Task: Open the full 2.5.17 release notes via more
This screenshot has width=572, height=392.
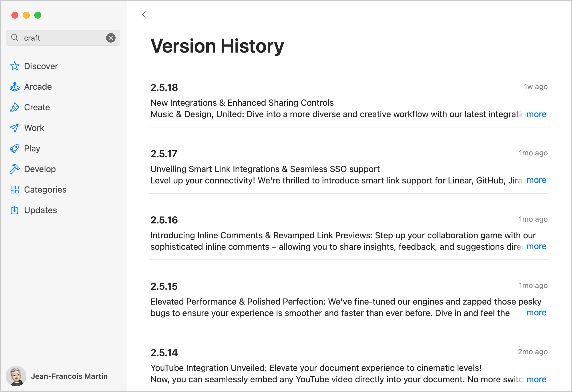Action: pyautogui.click(x=536, y=180)
